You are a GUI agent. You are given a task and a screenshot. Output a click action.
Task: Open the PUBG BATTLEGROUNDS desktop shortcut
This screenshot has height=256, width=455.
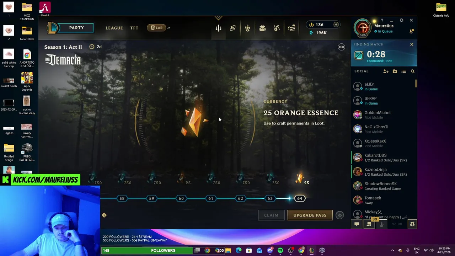pos(27,152)
